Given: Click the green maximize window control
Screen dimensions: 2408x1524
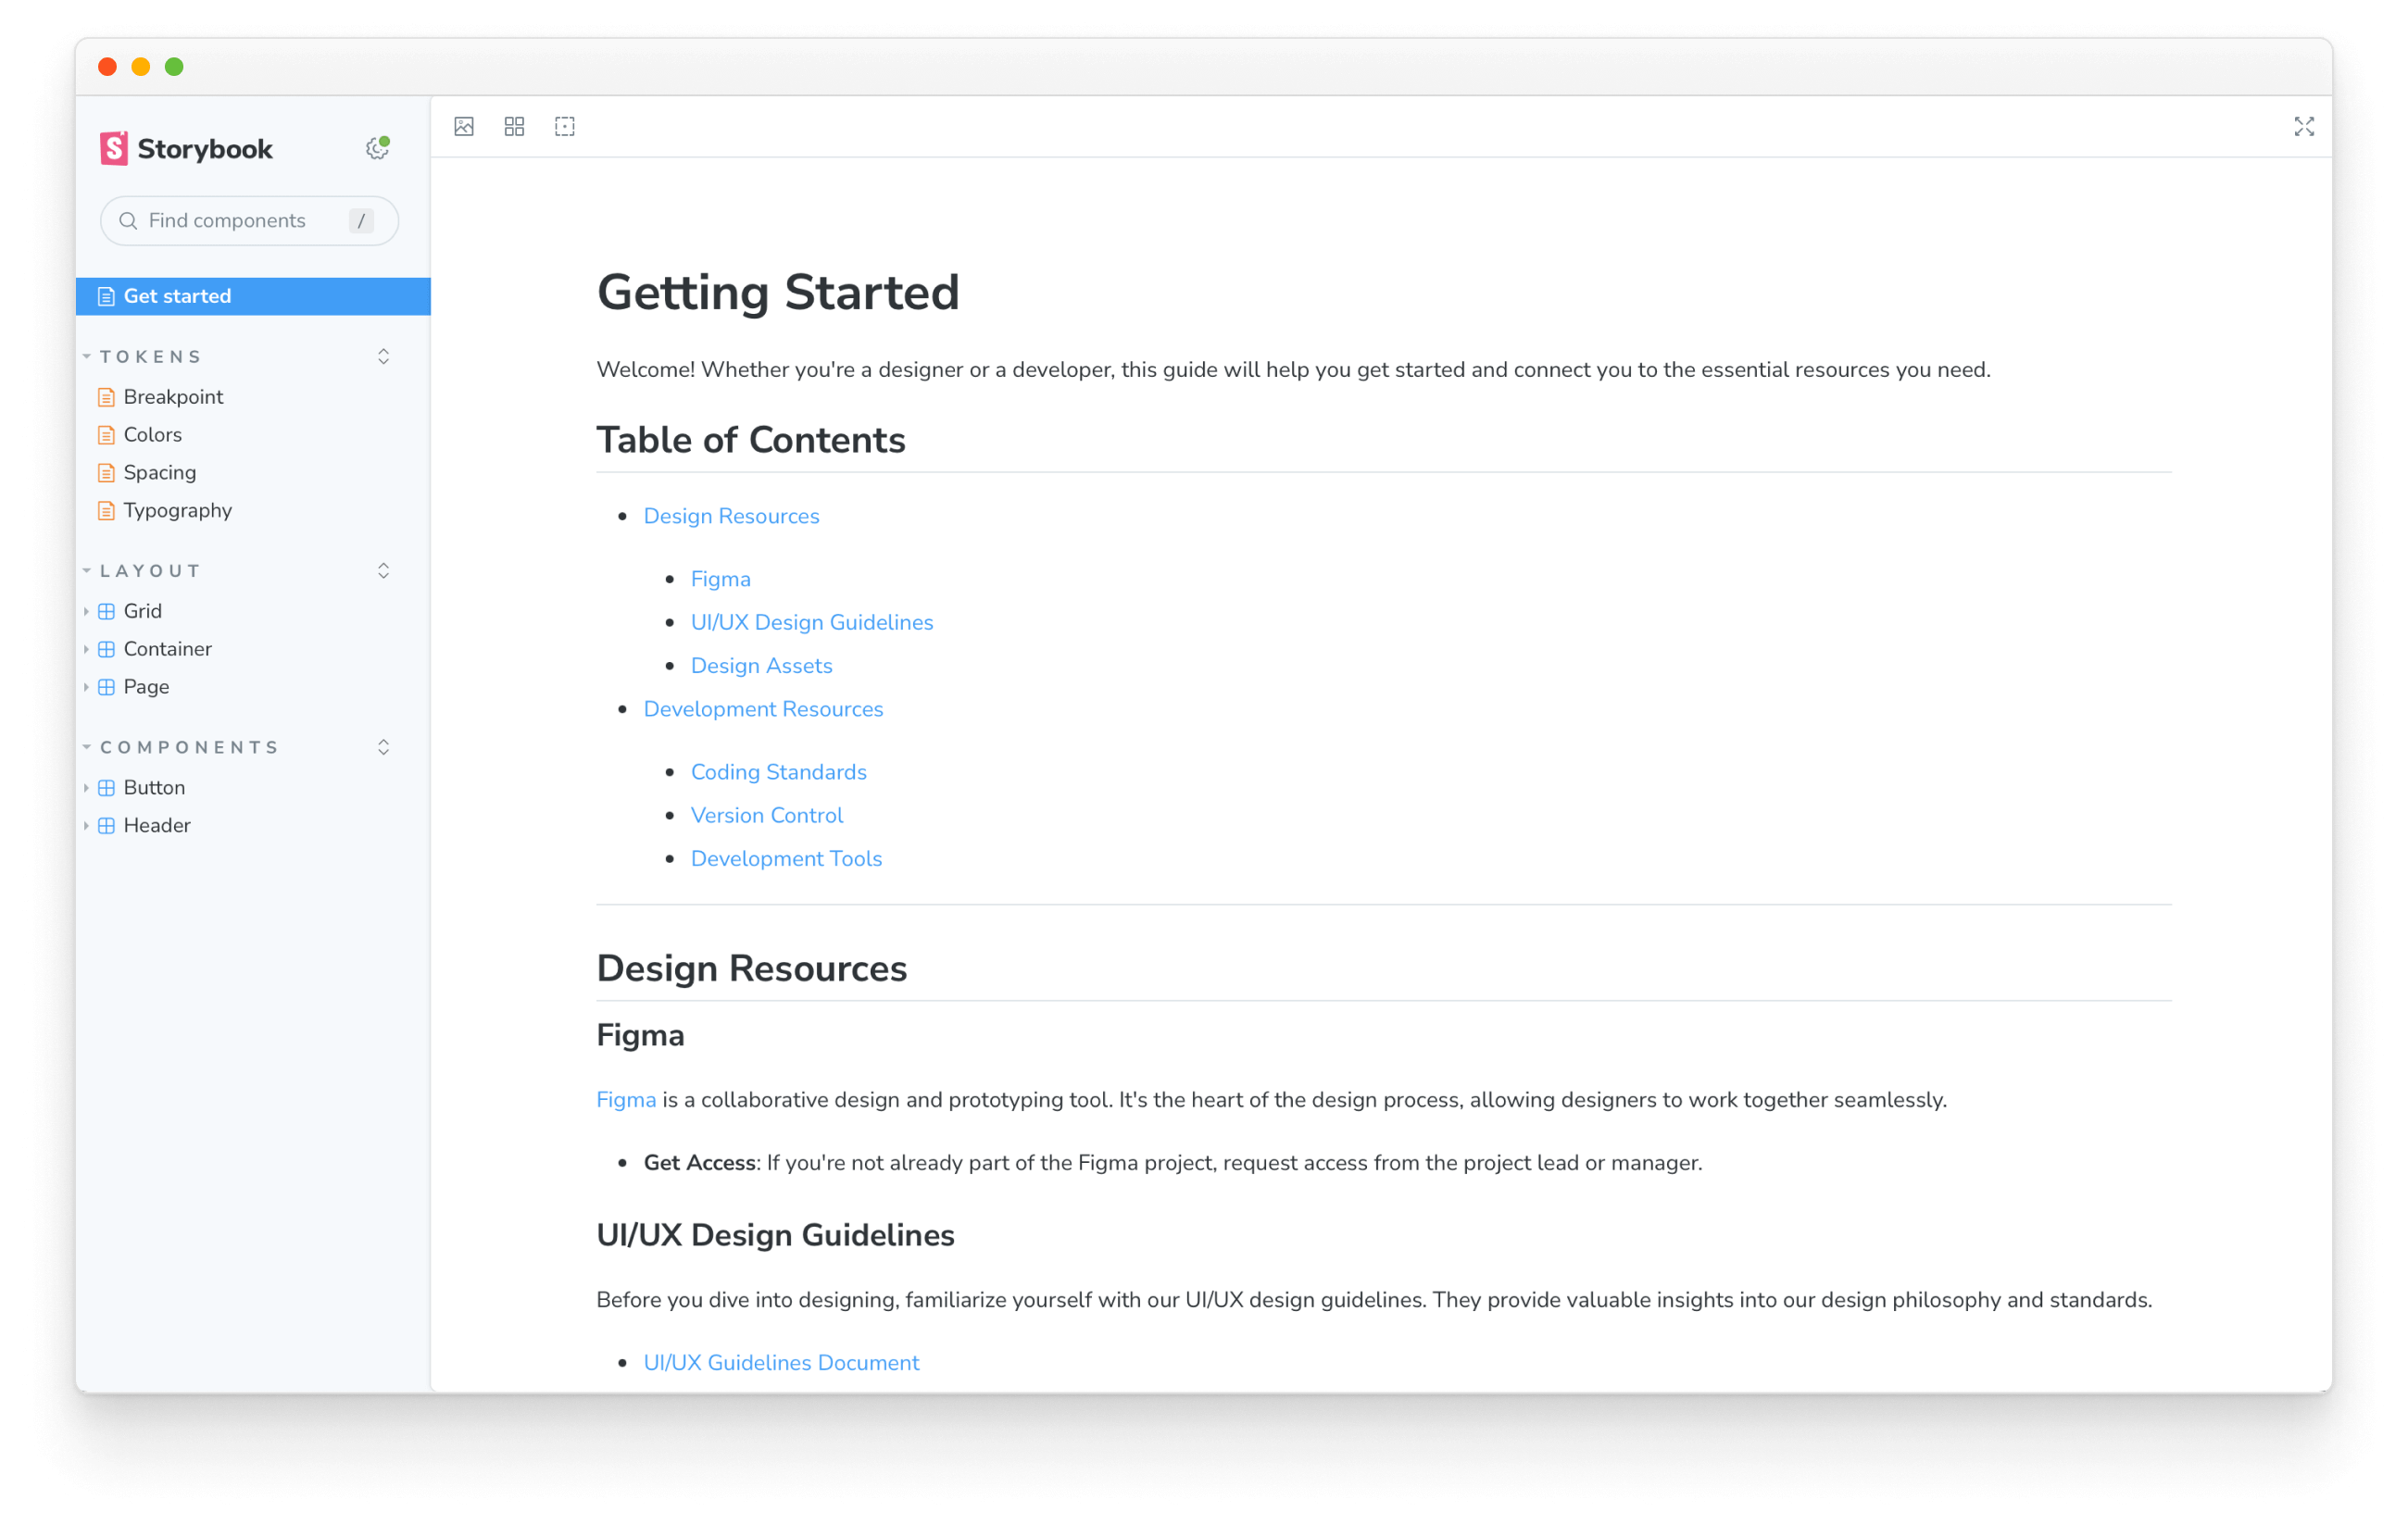Looking at the screenshot, I should tap(174, 66).
